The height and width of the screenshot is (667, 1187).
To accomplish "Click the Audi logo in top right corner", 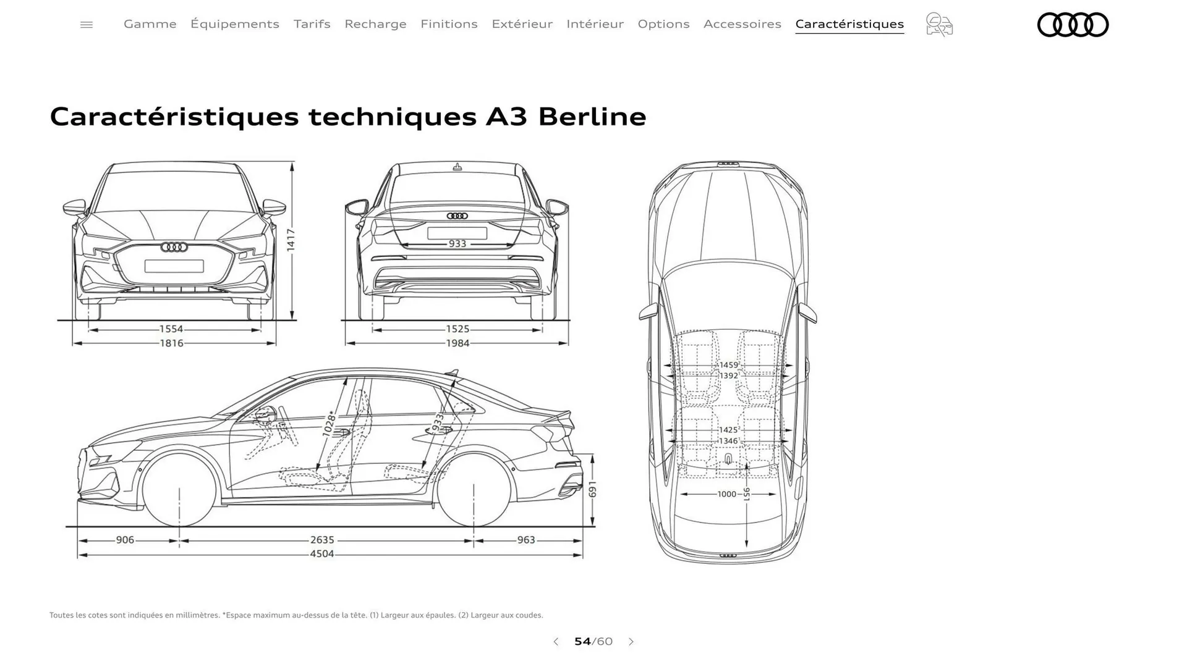I will click(1073, 25).
